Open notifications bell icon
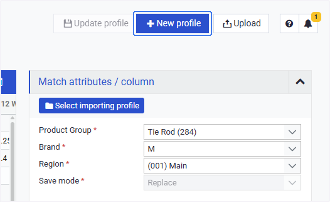330x202 pixels. [308, 24]
